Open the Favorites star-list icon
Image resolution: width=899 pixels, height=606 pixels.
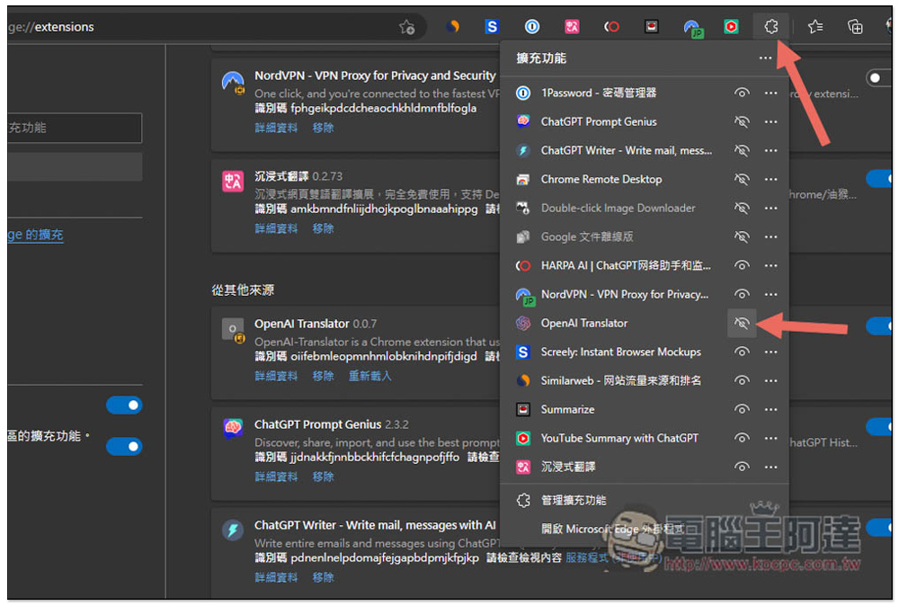click(815, 26)
